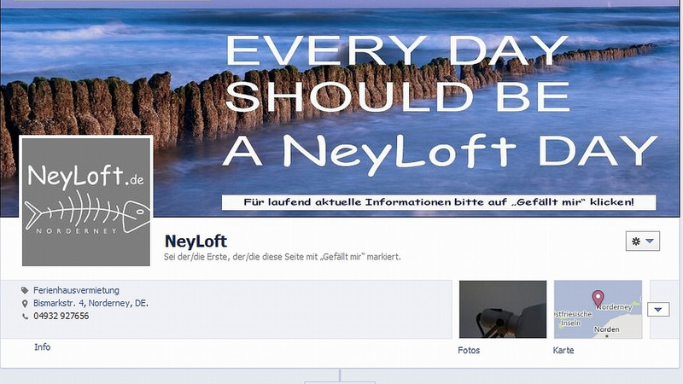Click the NeyLoft page title
This screenshot has width=683, height=384.
point(196,241)
